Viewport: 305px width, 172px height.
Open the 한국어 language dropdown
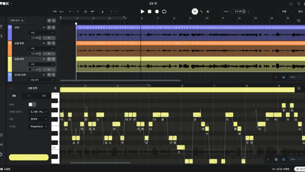pos(39,119)
